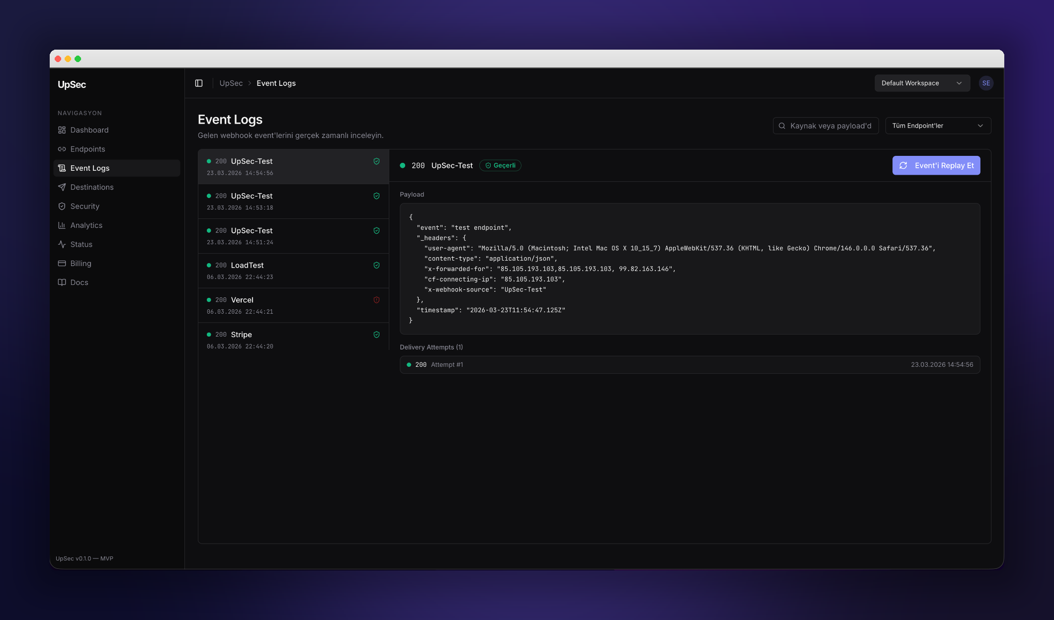1054x620 pixels.
Task: Click the Destinations paper plane icon
Action: 62,187
